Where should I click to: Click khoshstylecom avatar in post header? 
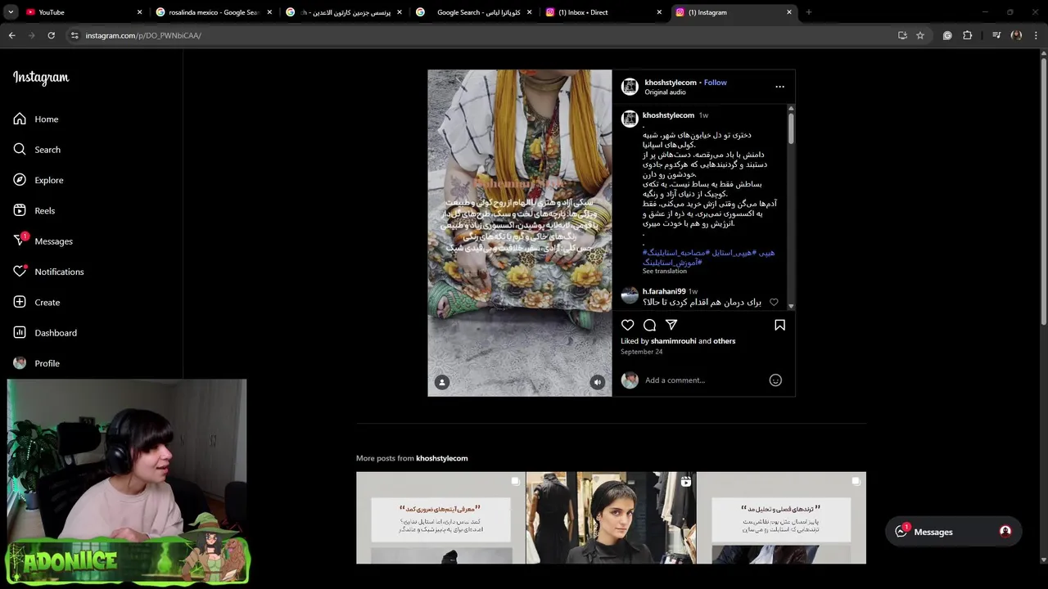pyautogui.click(x=630, y=87)
